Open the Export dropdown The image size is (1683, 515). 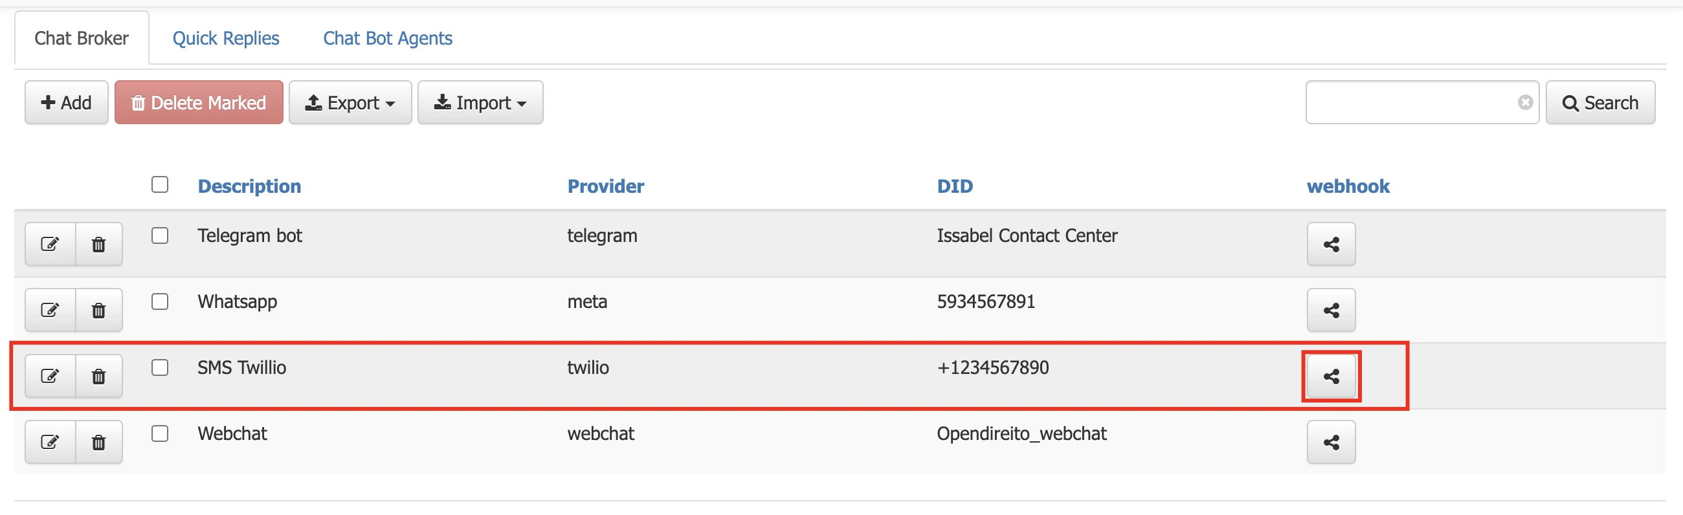click(x=350, y=102)
